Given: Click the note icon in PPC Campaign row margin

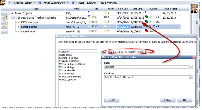Looking at the screenshot, I should click(x=4, y=21).
